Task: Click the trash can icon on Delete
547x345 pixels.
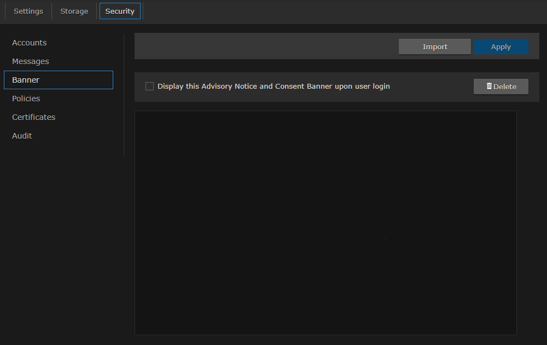Action: point(489,86)
